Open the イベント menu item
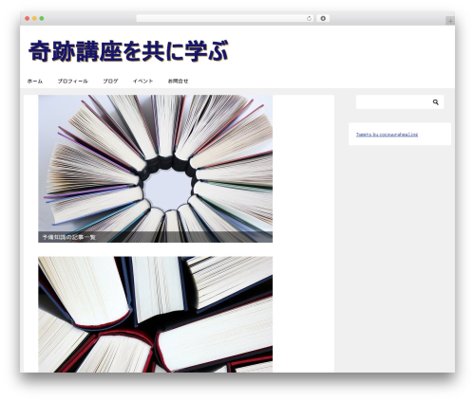Viewport: 475px width, 401px height. click(x=142, y=82)
